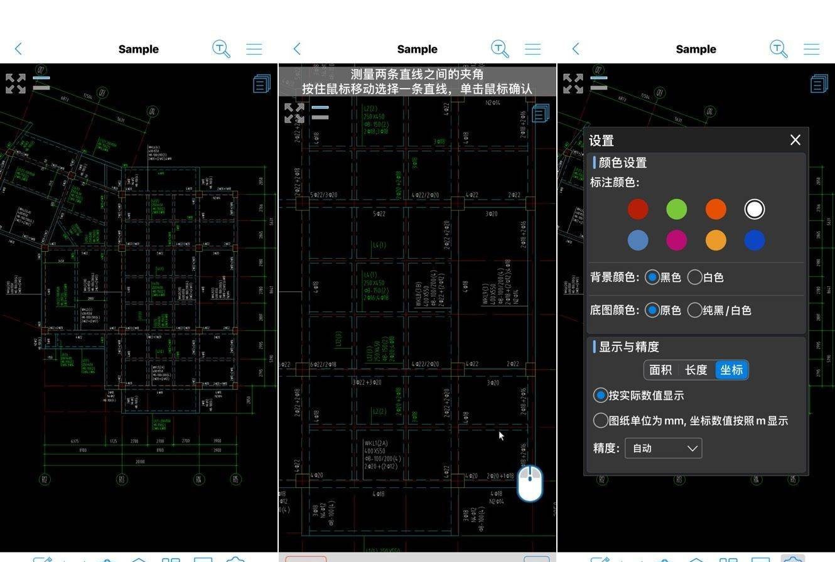
Task: Click fullscreen expand icon in left panel
Action: pyautogui.click(x=16, y=84)
